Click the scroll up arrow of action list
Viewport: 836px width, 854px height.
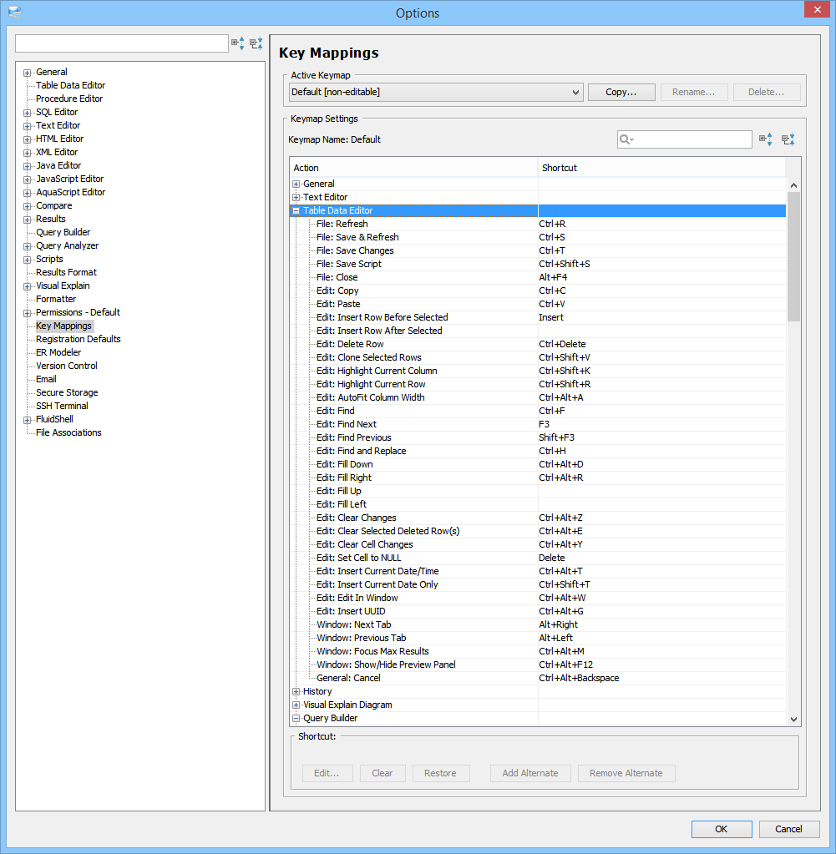[793, 185]
